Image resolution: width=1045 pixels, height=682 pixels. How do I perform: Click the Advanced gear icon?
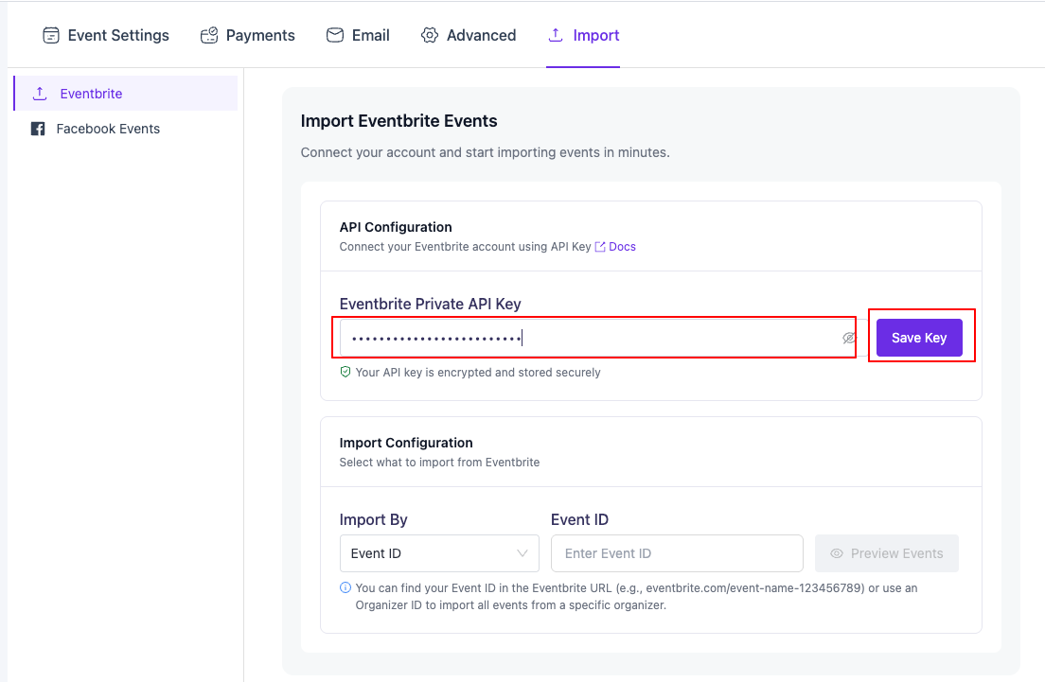[430, 36]
